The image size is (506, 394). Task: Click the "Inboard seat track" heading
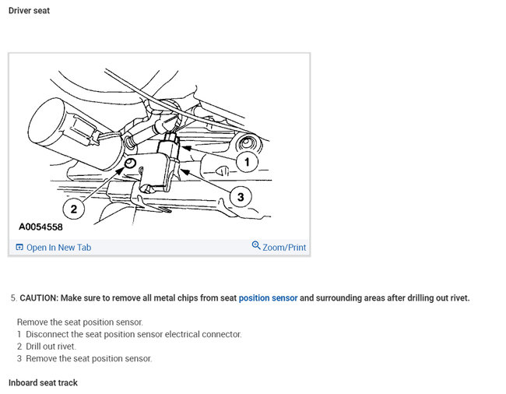(x=43, y=383)
